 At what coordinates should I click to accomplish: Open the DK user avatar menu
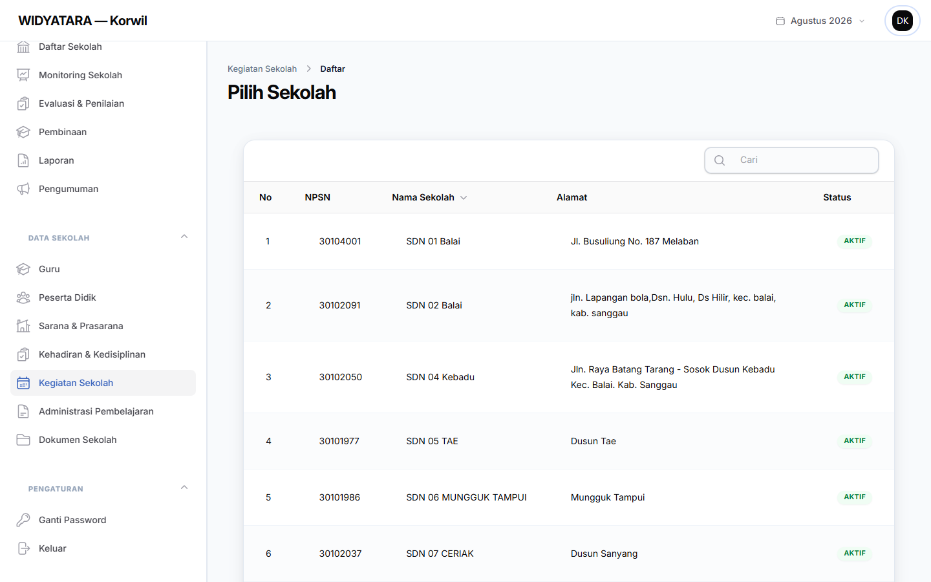(x=903, y=21)
